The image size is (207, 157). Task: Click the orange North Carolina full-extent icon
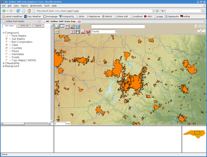tap(57, 32)
